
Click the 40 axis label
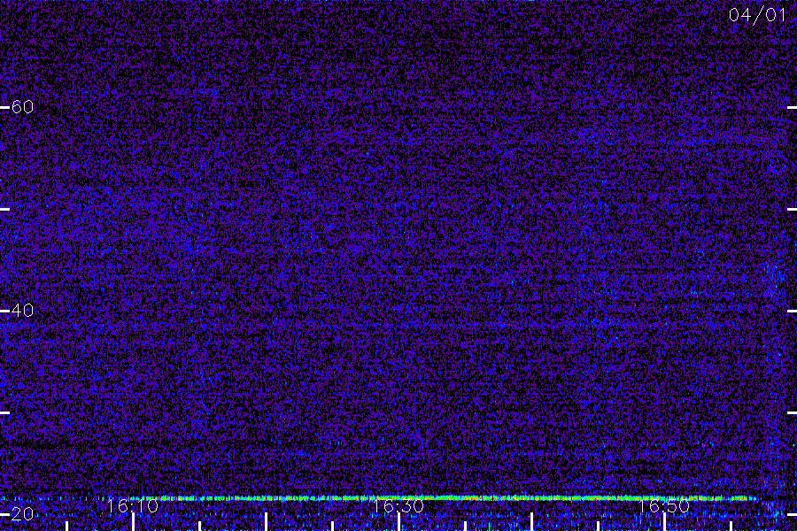22,311
